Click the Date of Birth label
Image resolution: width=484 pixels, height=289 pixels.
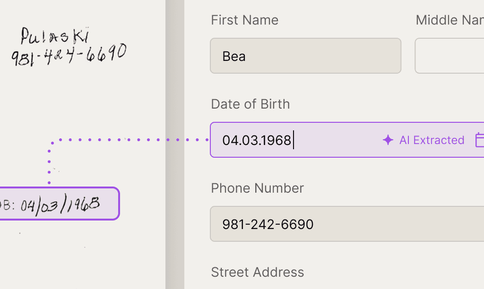coord(250,104)
